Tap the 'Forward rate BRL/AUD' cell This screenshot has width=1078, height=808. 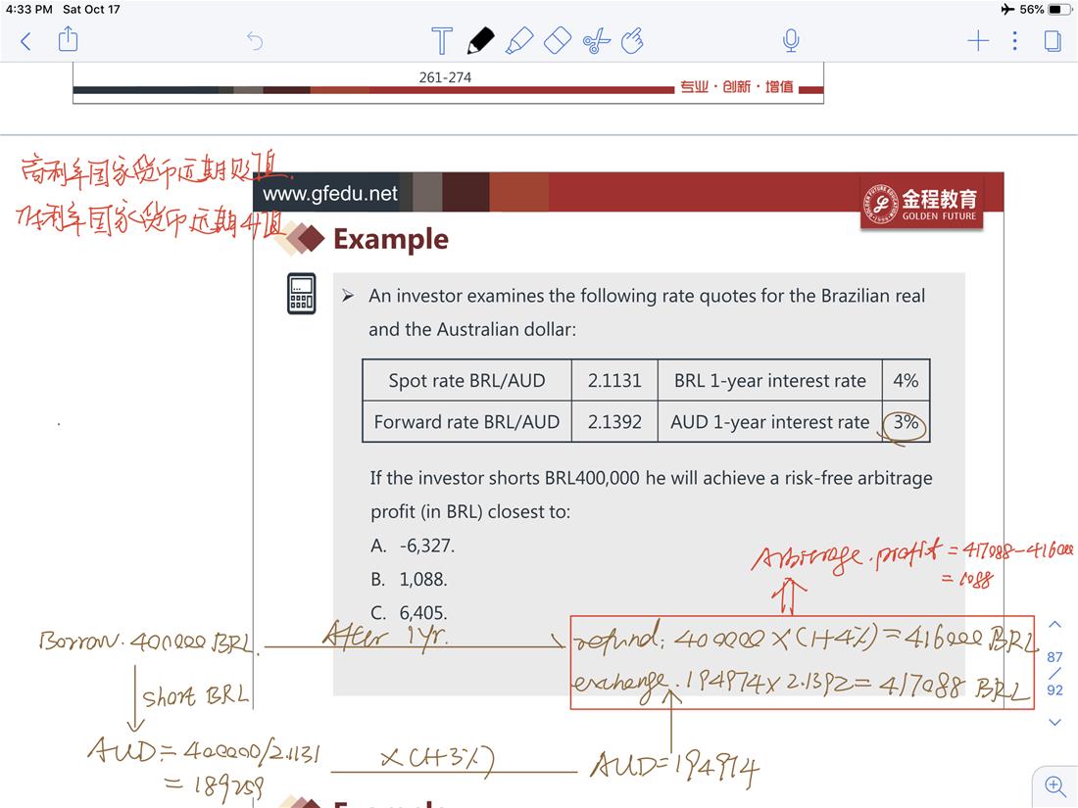466,421
